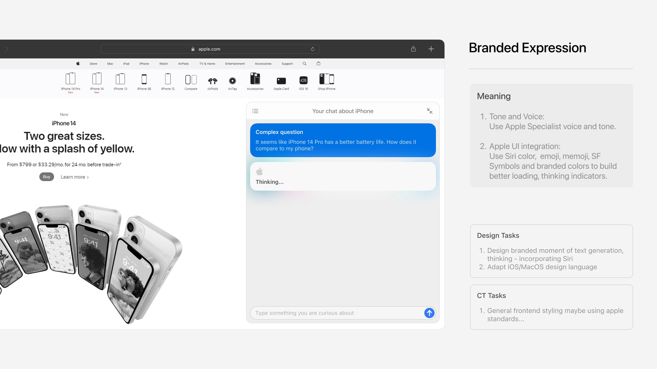Click 'Adapt iOS/MacOS design language' text

point(542,267)
